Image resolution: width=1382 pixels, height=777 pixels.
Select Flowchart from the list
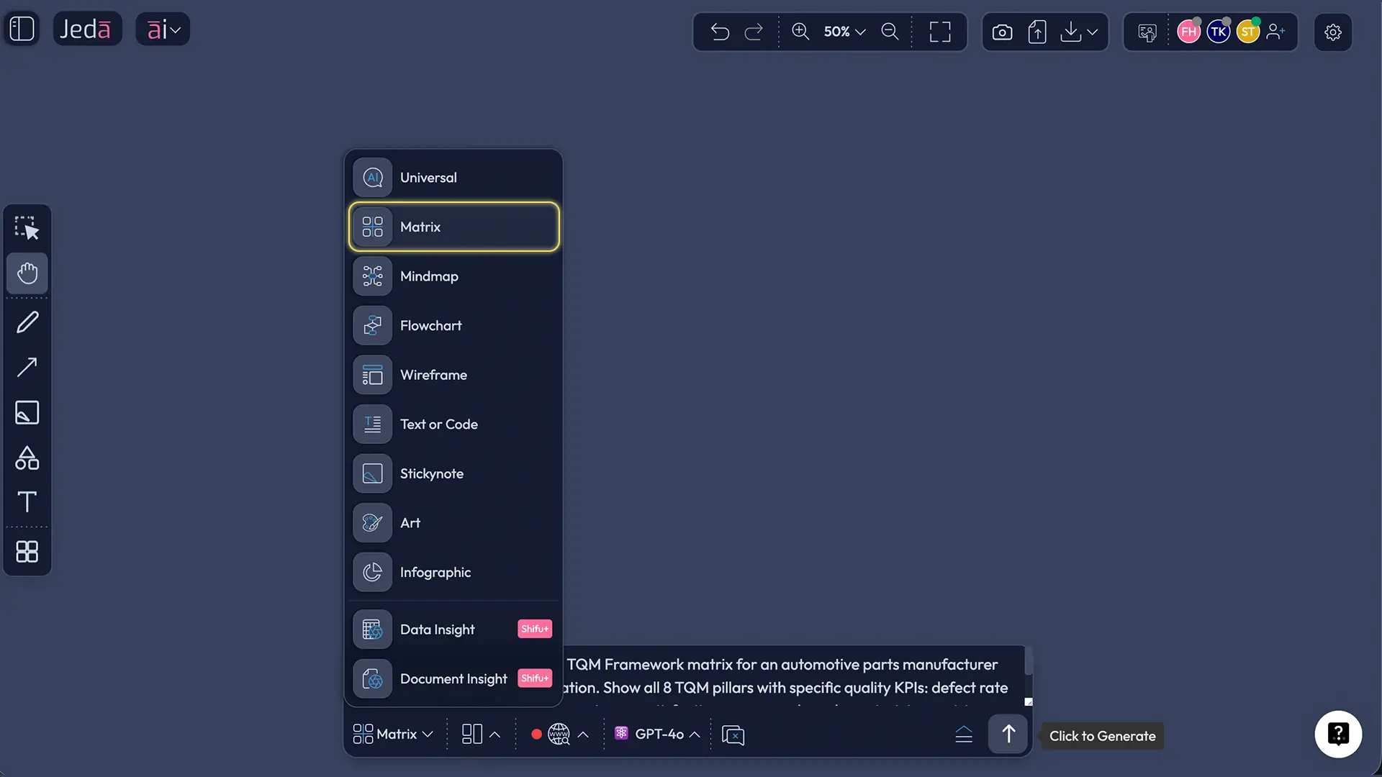tap(453, 325)
